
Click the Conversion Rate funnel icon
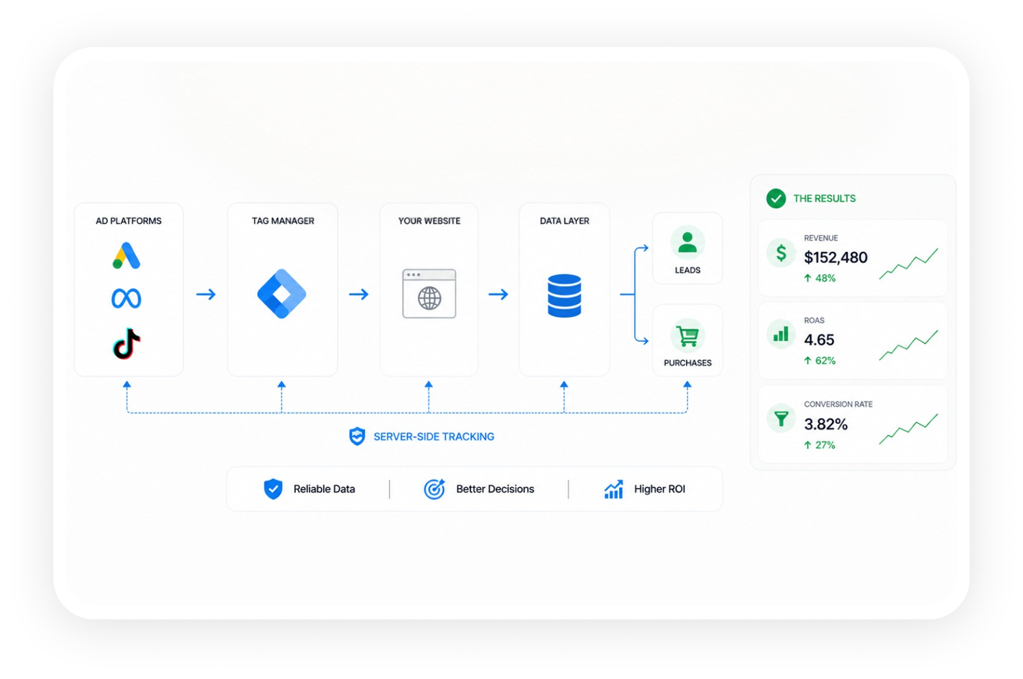[x=781, y=418]
